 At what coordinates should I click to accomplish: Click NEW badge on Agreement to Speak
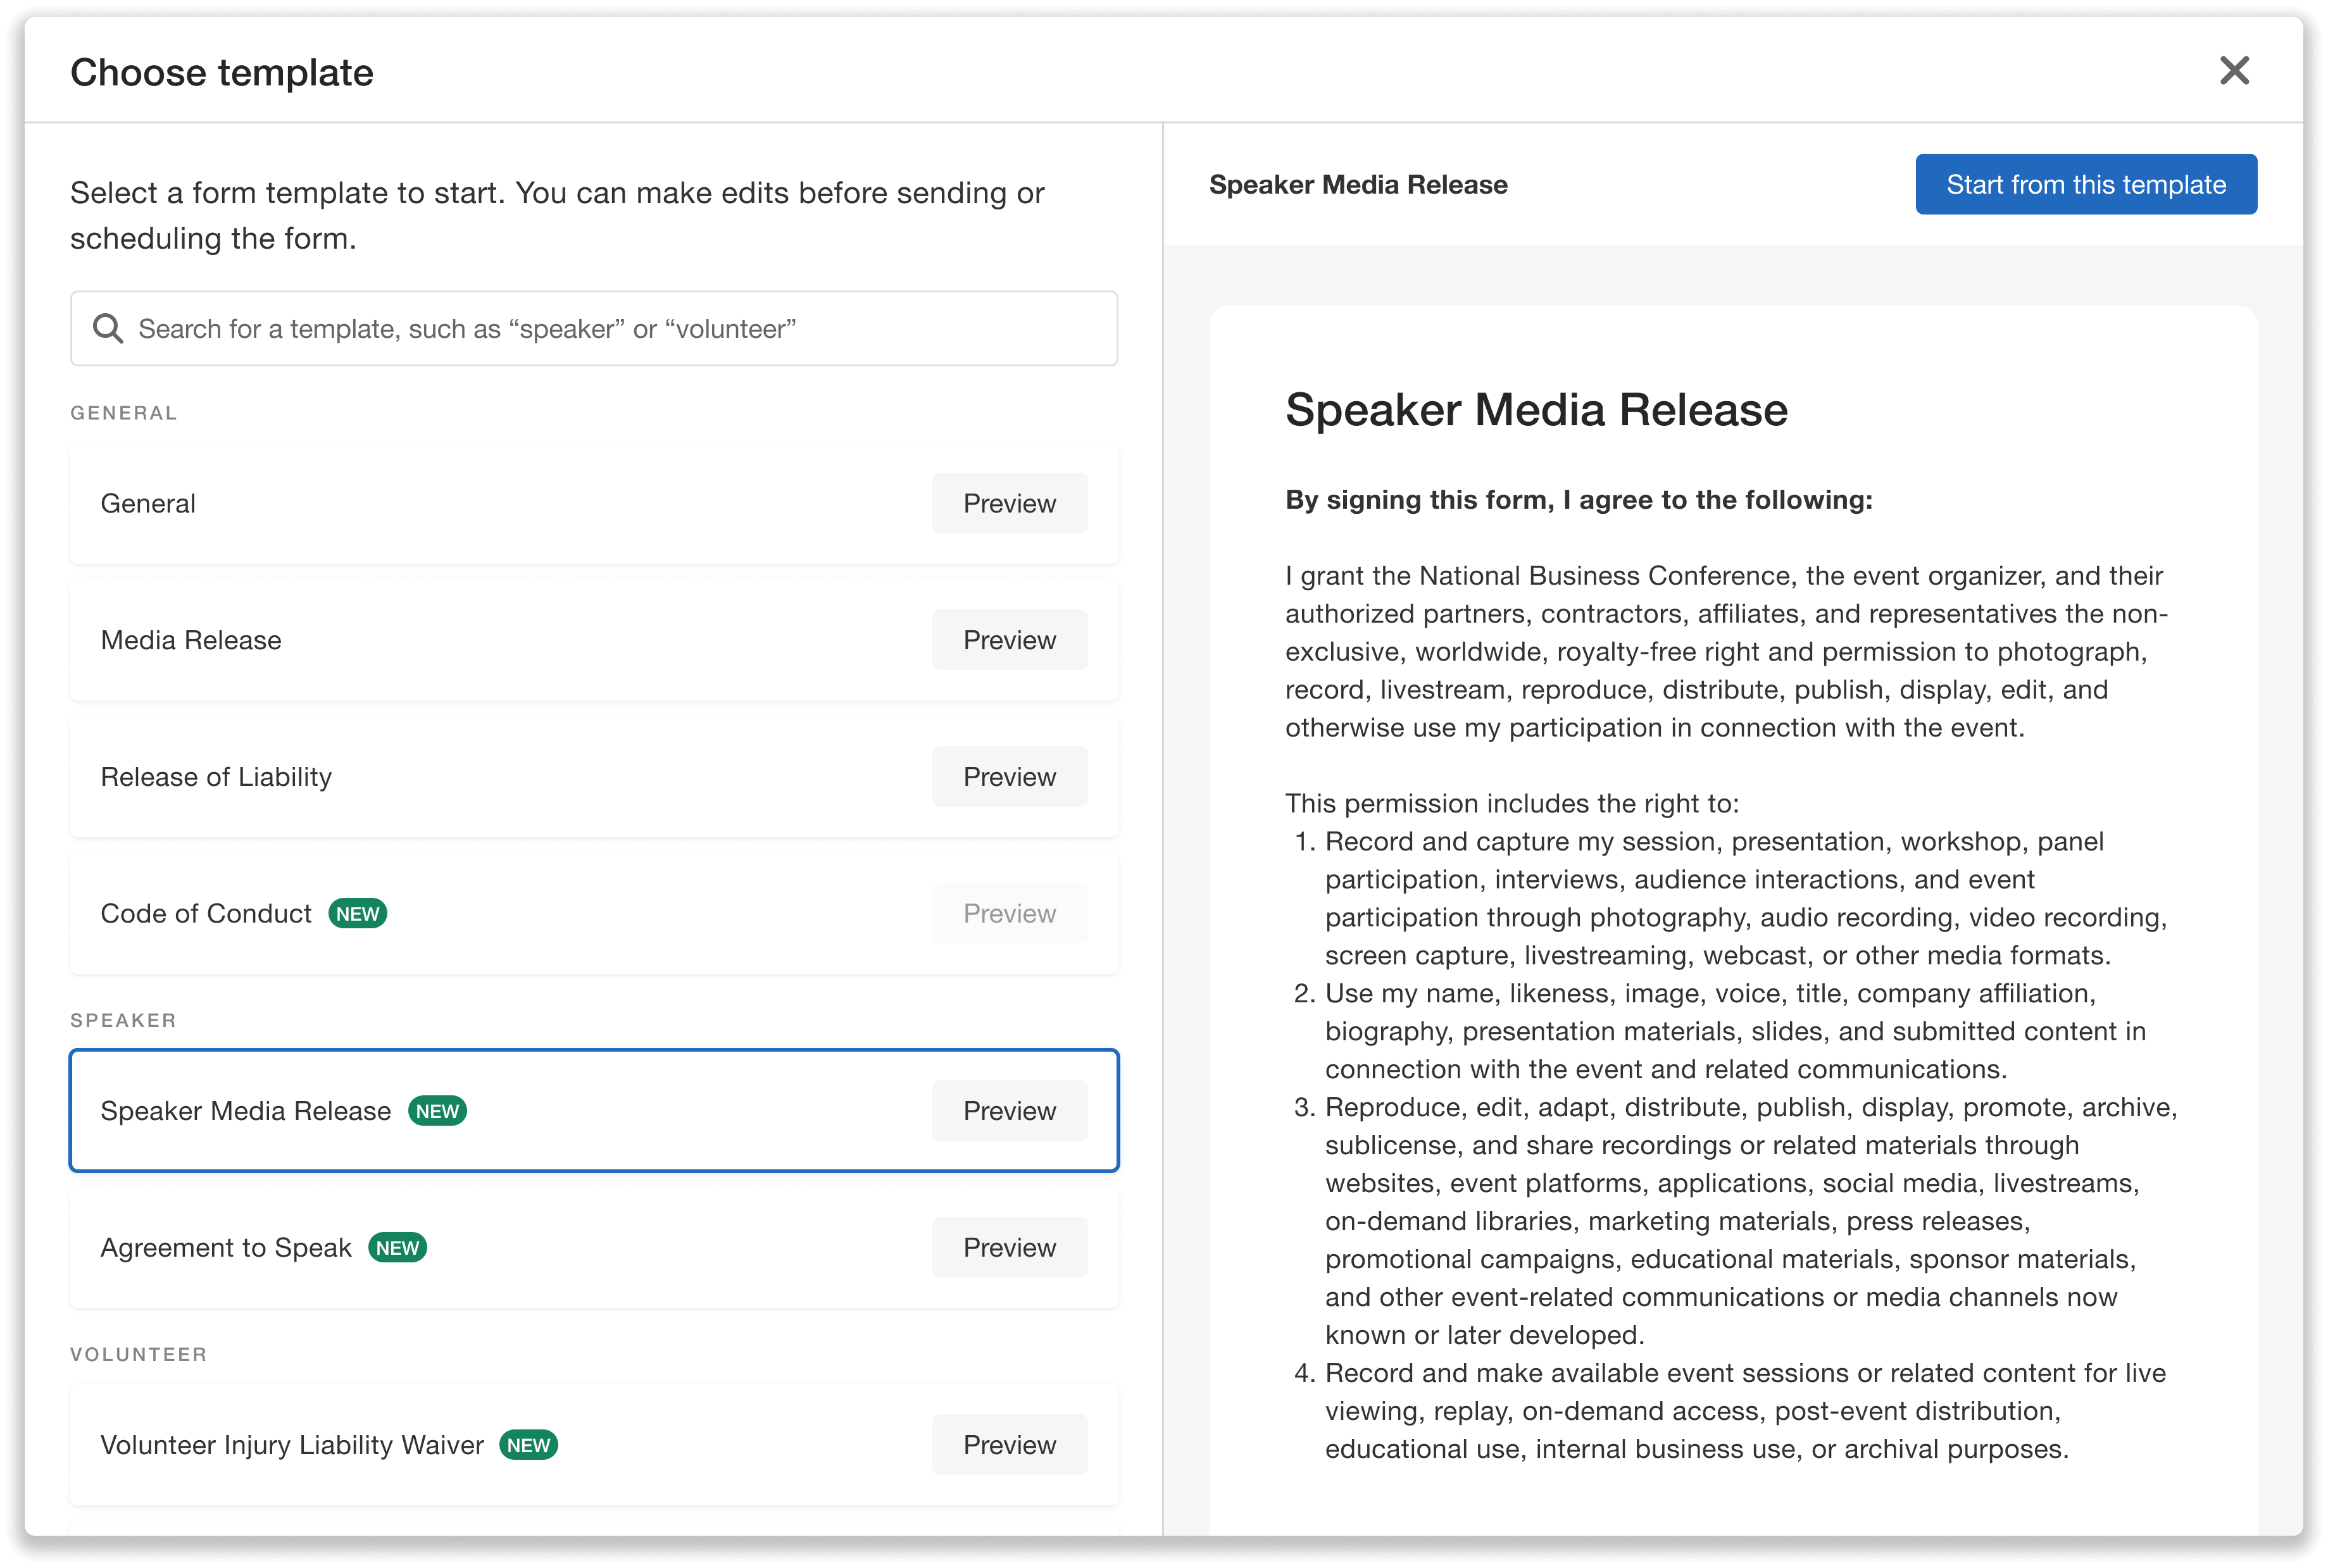pyautogui.click(x=398, y=1248)
